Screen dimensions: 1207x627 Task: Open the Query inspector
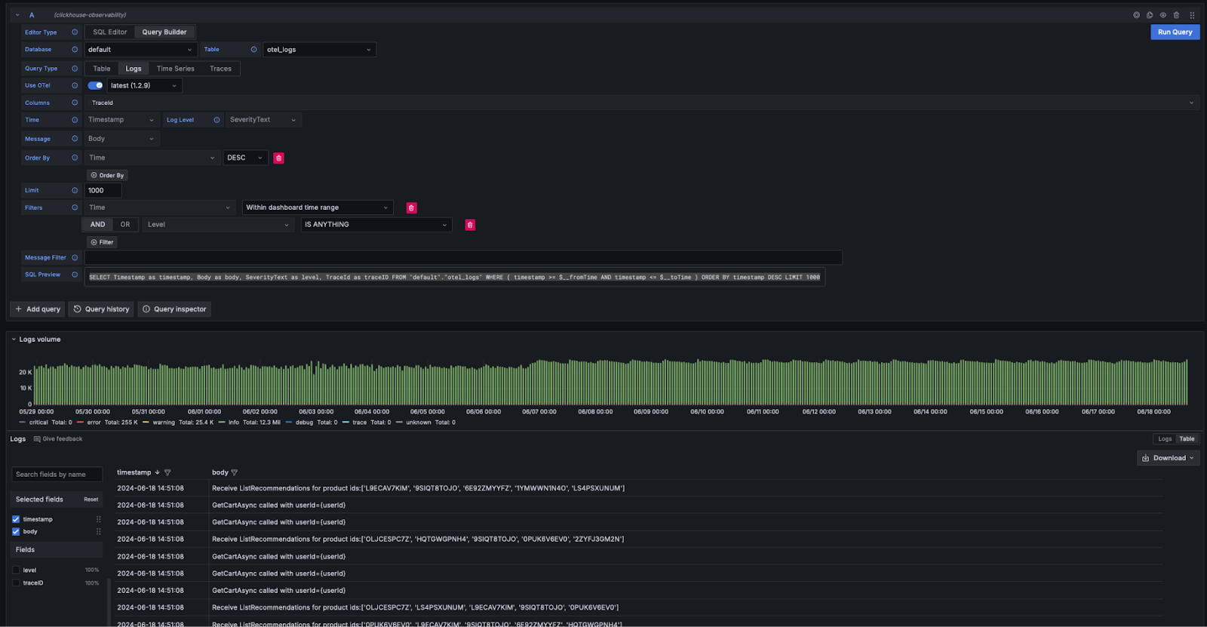(x=174, y=309)
